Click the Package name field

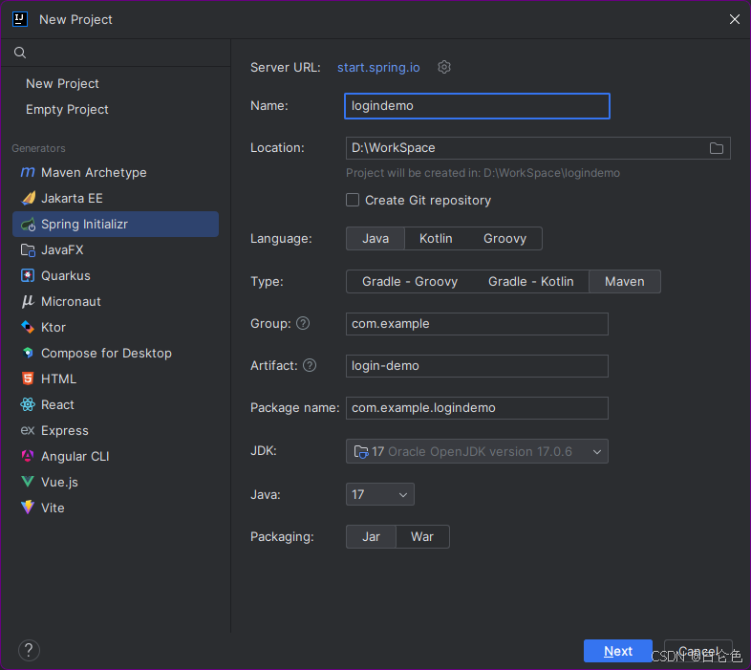tap(477, 408)
